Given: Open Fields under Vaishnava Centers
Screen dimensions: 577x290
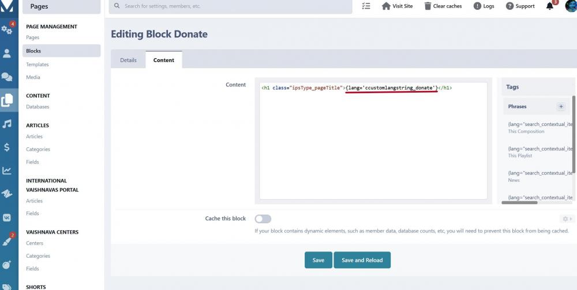Looking at the screenshot, I should point(32,269).
